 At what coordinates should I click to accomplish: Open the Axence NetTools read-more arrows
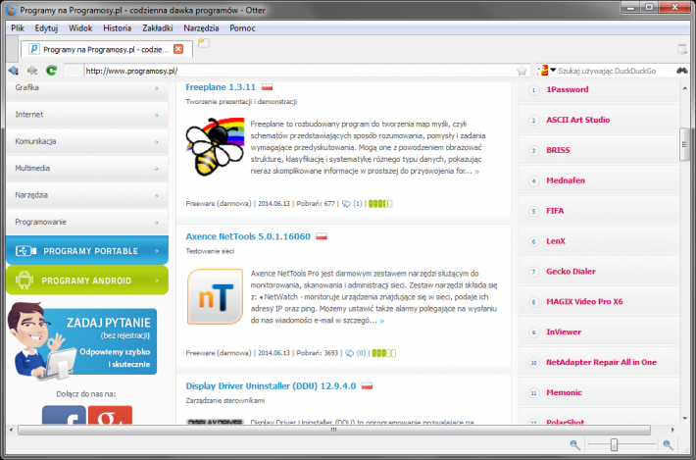tap(381, 321)
